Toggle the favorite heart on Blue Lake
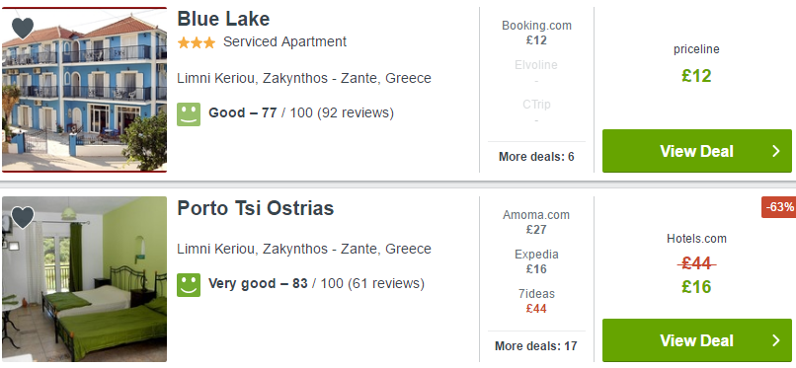Image resolution: width=796 pixels, height=368 pixels. coord(23,28)
